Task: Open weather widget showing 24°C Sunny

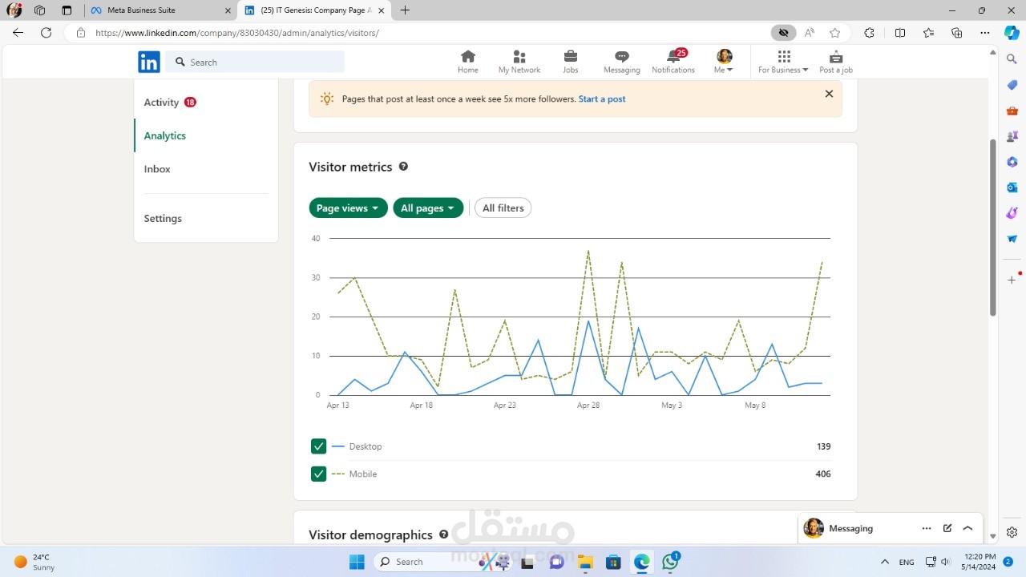Action: point(34,562)
